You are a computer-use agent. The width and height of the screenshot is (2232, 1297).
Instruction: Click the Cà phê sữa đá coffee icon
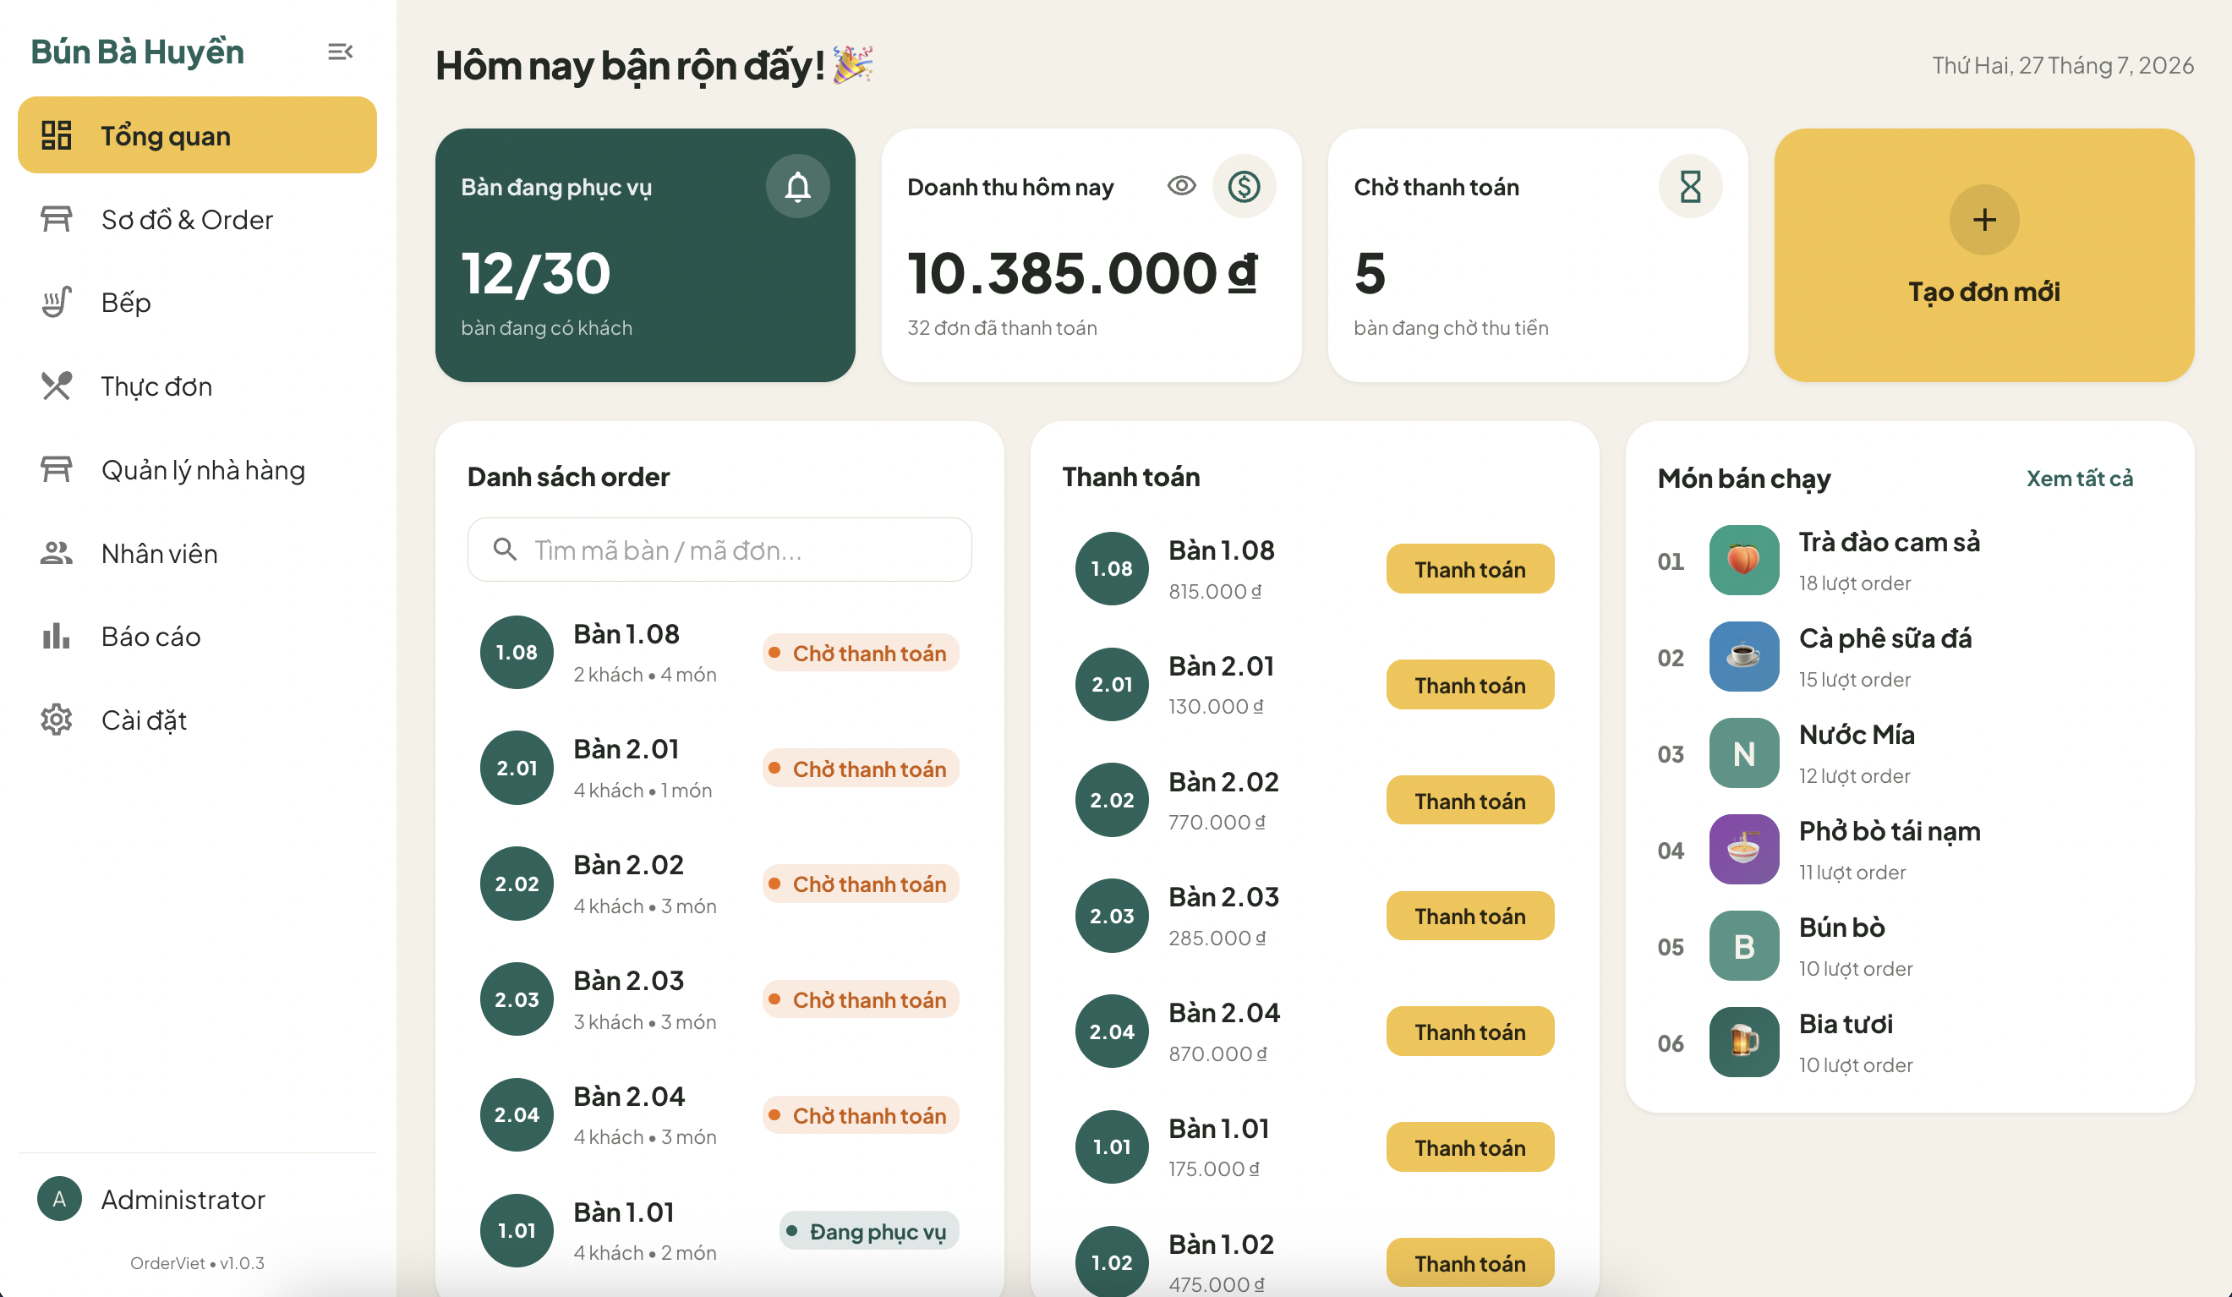[x=1744, y=657]
